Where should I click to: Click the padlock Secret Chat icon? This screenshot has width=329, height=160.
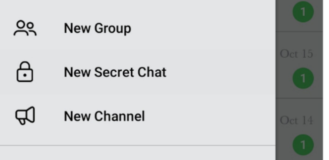[x=25, y=72]
